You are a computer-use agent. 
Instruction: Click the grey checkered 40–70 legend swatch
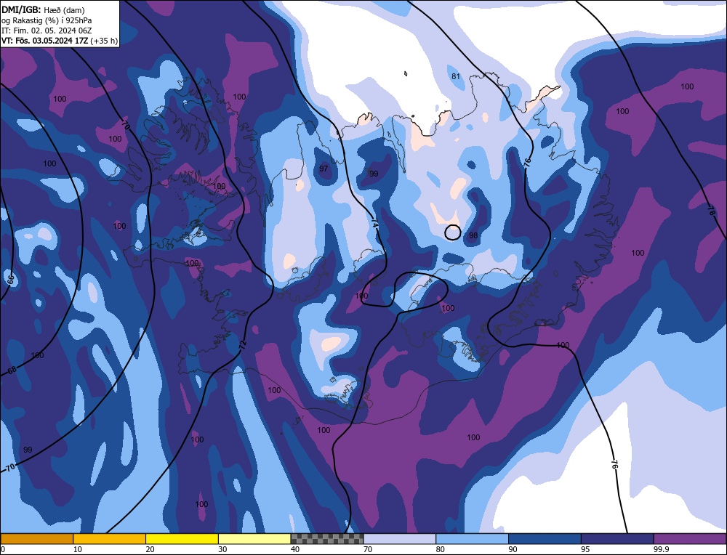pyautogui.click(x=327, y=538)
